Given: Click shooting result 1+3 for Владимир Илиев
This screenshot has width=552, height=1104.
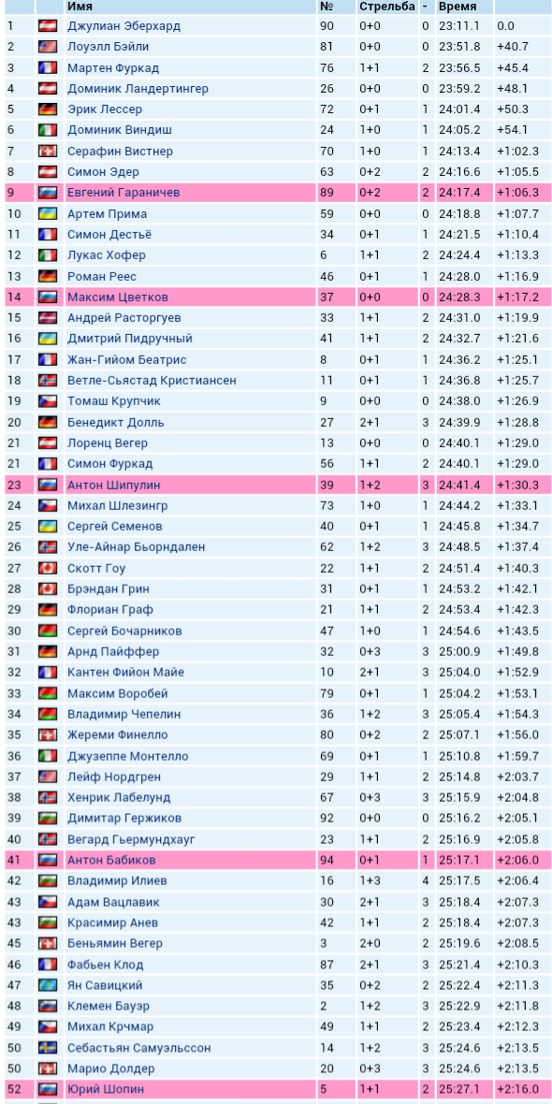Looking at the screenshot, I should point(370,881).
